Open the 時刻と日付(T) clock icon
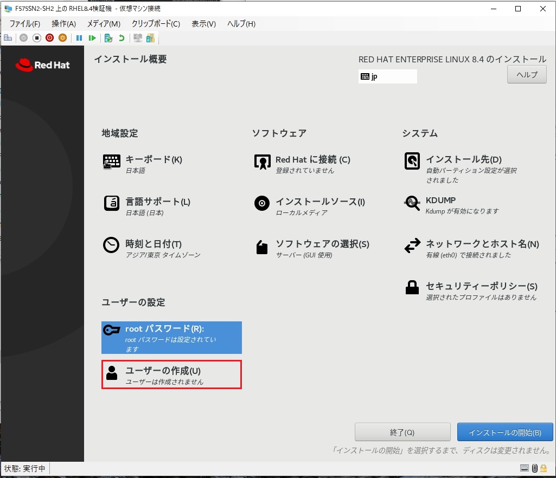Image resolution: width=556 pixels, height=478 pixels. pyautogui.click(x=111, y=245)
